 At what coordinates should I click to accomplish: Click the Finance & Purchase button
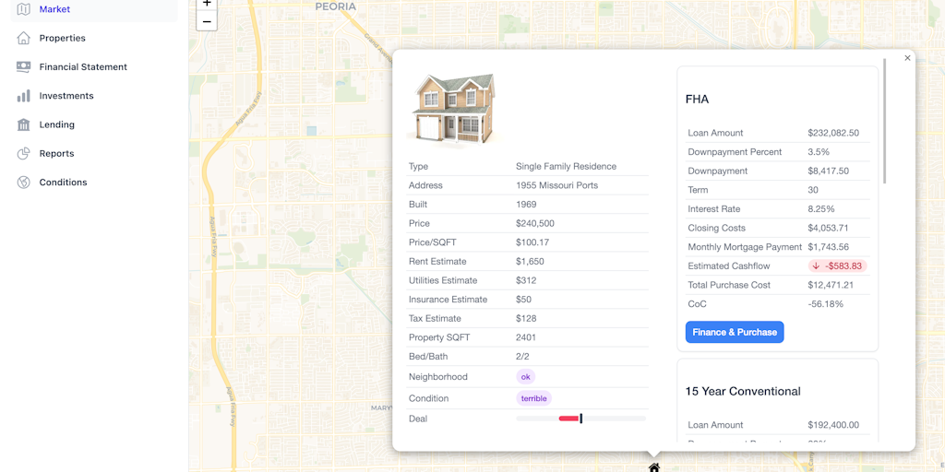[734, 332]
